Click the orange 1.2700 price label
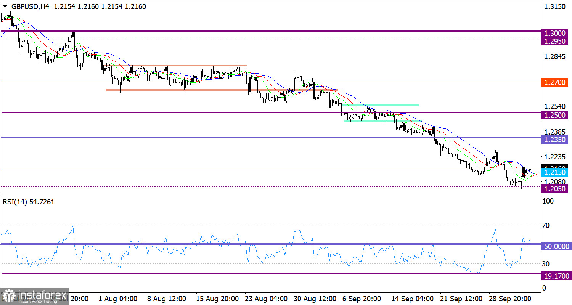 tap(555, 82)
